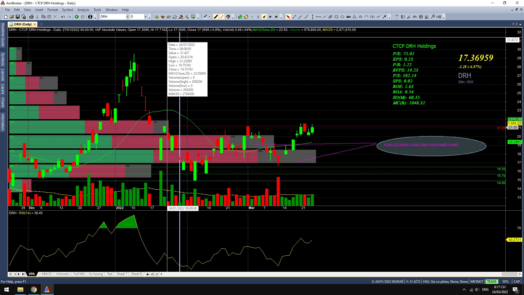Open the Analysis menu
Image resolution: width=524 pixels, height=295 pixels.
pos(83,10)
